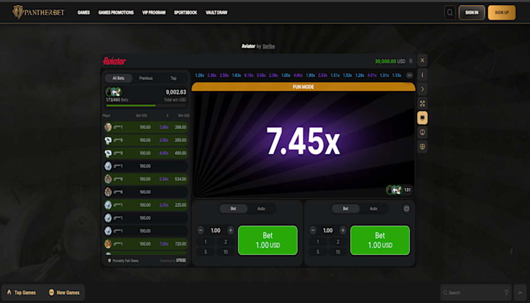Open the Games menu

[x=83, y=12]
